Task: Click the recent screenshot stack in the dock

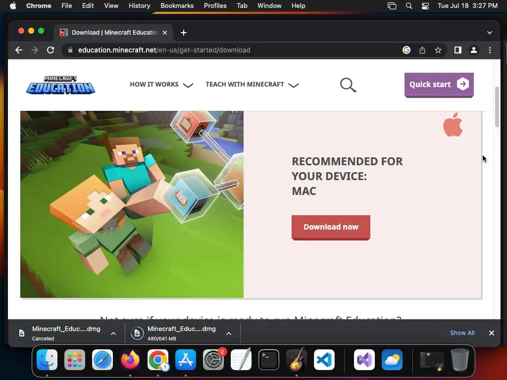Action: click(x=432, y=360)
